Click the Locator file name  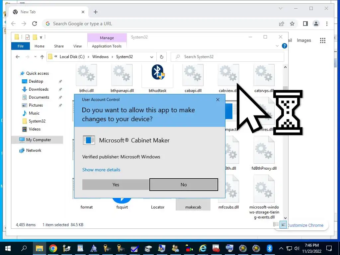[158, 207]
